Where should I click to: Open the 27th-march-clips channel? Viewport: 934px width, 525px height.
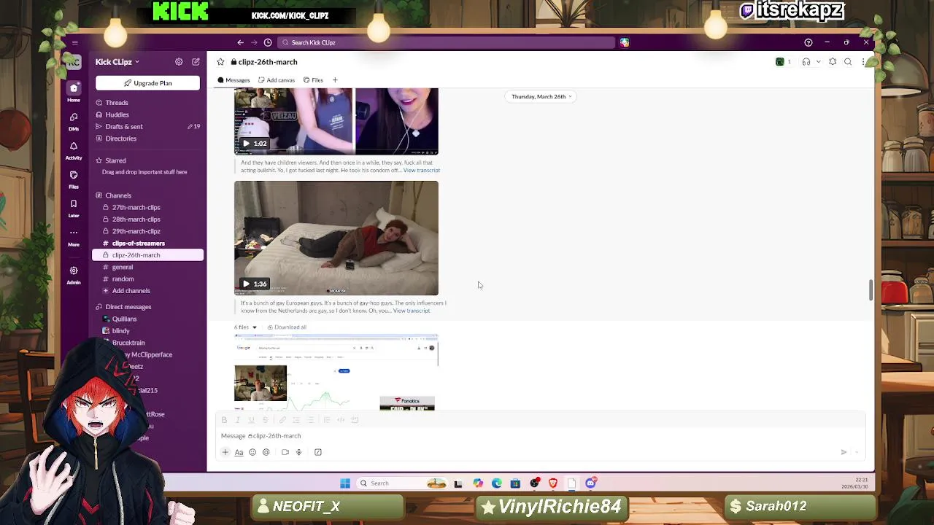[136, 207]
